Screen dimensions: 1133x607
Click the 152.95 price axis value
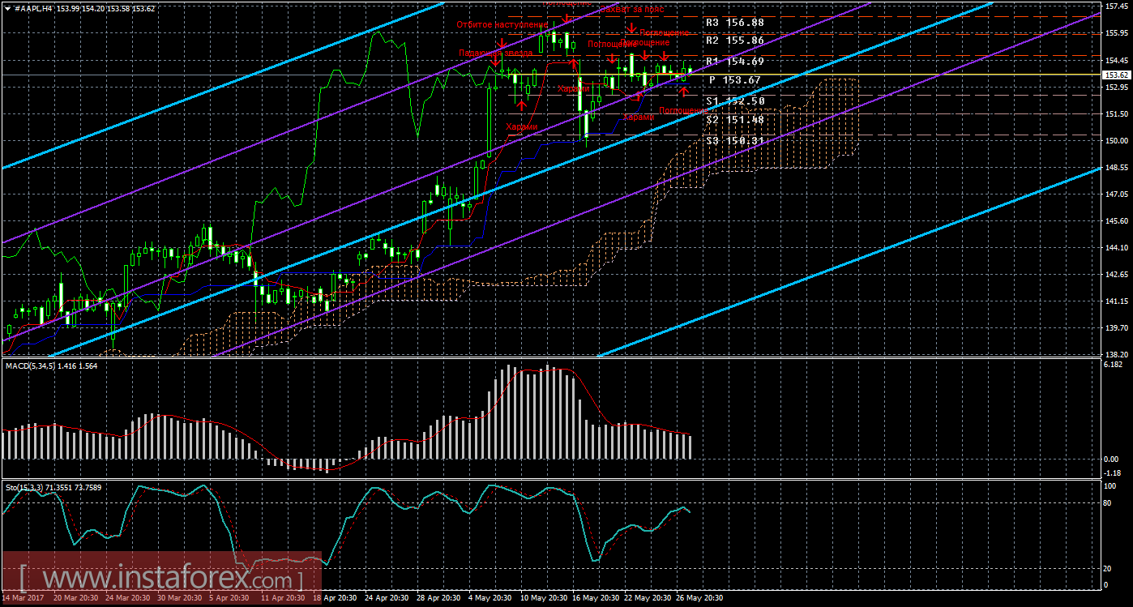[1116, 87]
